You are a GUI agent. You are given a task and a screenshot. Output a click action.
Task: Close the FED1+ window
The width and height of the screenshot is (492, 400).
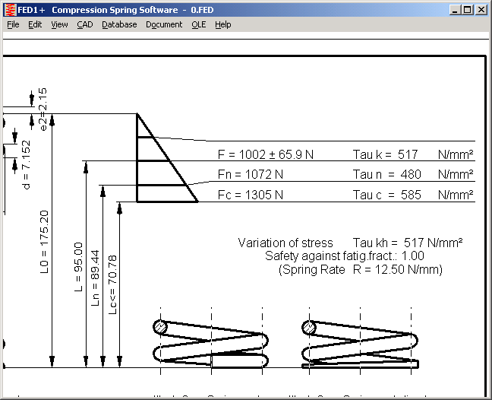click(x=481, y=10)
